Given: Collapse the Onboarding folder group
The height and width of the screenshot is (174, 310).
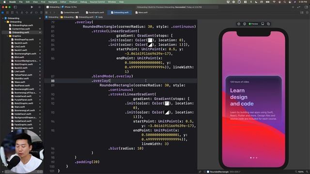Looking at the screenshot, I should [x=5, y=22].
